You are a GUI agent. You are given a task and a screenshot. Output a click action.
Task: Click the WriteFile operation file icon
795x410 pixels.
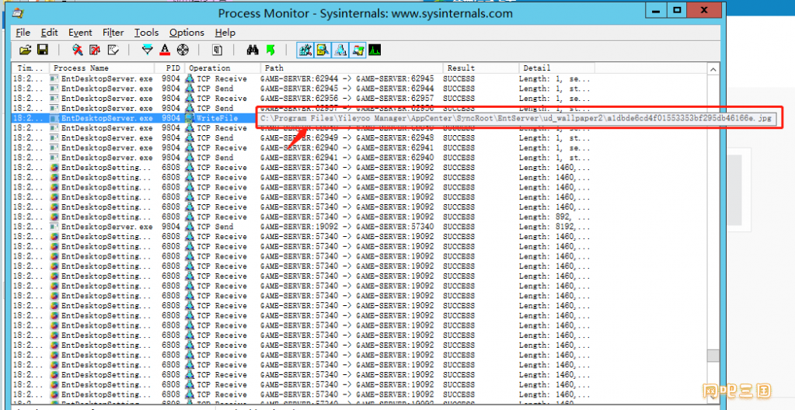click(x=190, y=118)
